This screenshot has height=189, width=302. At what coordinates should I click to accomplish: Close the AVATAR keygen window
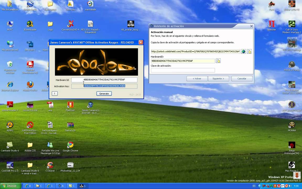(x=141, y=42)
